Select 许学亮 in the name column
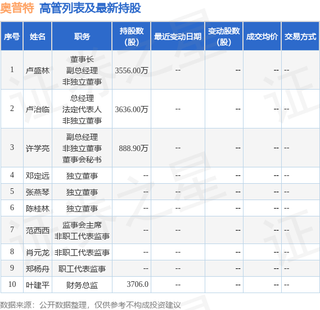320x310 pixels. coord(38,148)
